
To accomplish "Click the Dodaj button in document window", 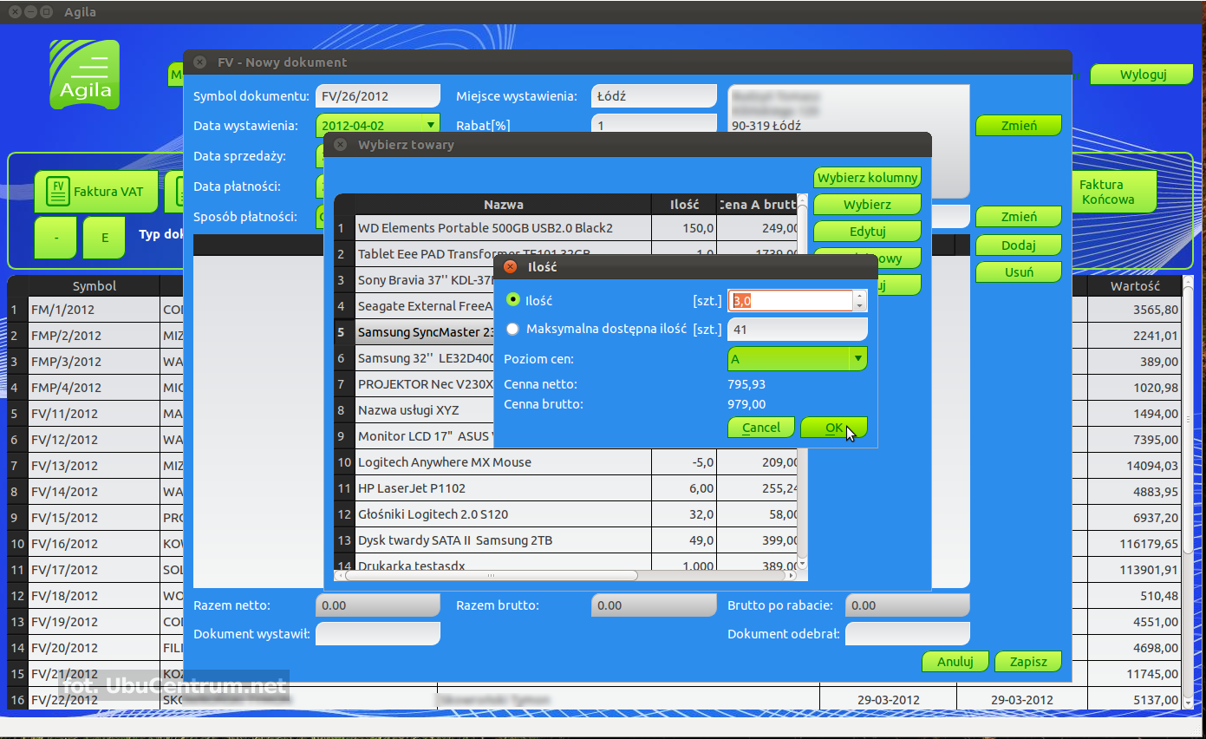I will [1019, 245].
